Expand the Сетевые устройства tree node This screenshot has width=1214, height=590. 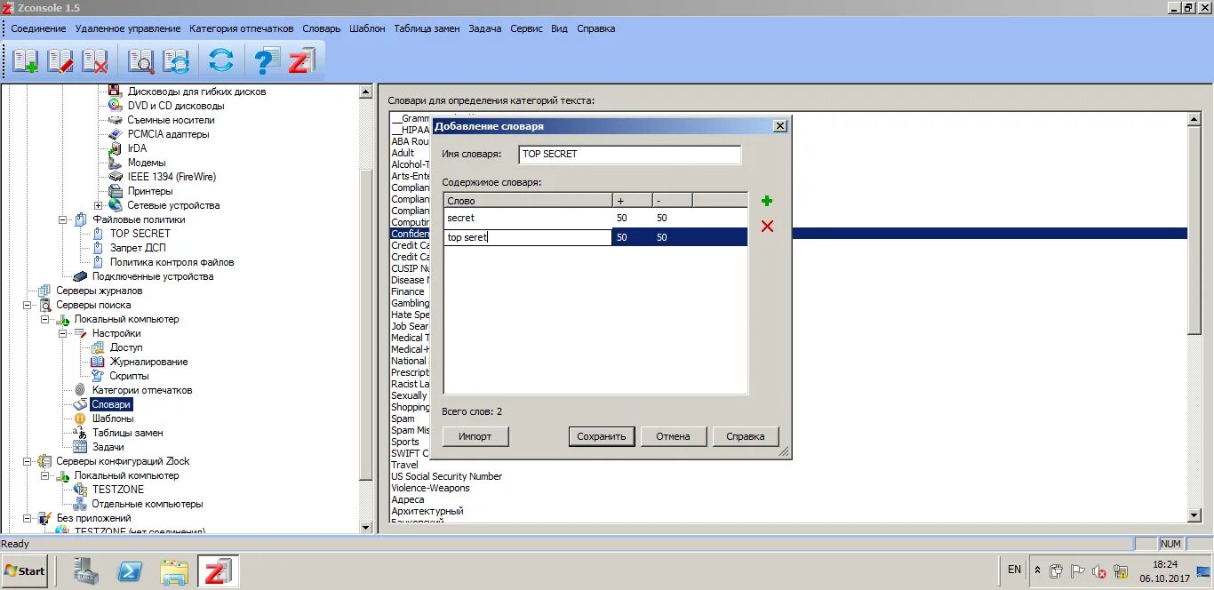pos(99,205)
